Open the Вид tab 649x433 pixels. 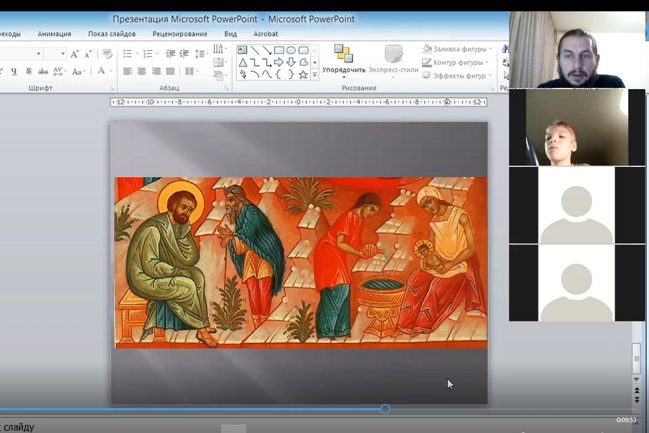(x=230, y=33)
